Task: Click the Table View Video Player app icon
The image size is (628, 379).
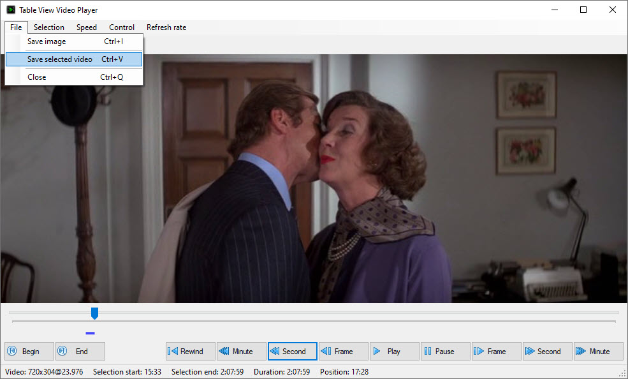Action: pyautogui.click(x=11, y=10)
